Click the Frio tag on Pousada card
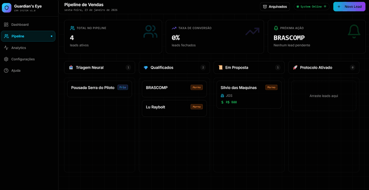 [x=123, y=87]
